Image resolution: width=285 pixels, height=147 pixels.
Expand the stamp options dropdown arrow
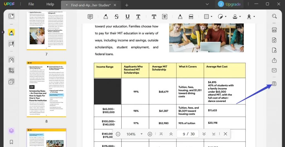pyautogui.click(x=240, y=17)
